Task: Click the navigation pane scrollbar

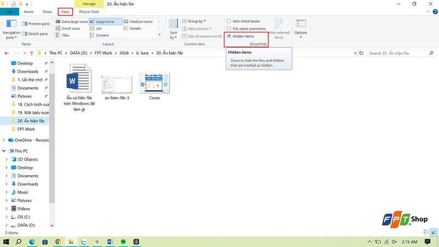Action: pos(52,138)
